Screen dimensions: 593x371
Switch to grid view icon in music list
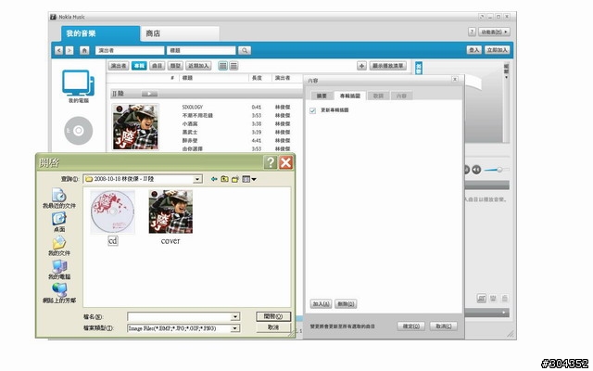click(223, 66)
